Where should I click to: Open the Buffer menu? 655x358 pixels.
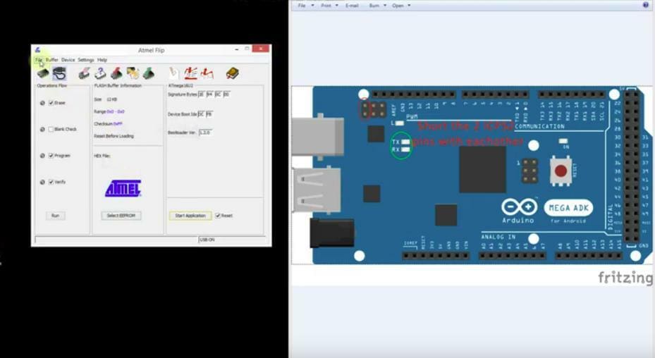coord(51,60)
